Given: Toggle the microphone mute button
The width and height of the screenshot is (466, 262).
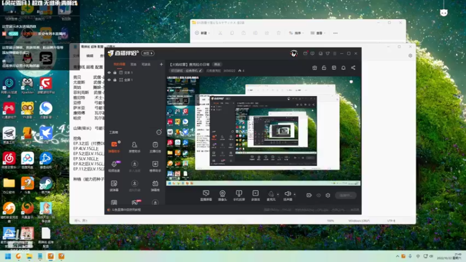Looking at the screenshot, I should [x=271, y=196].
